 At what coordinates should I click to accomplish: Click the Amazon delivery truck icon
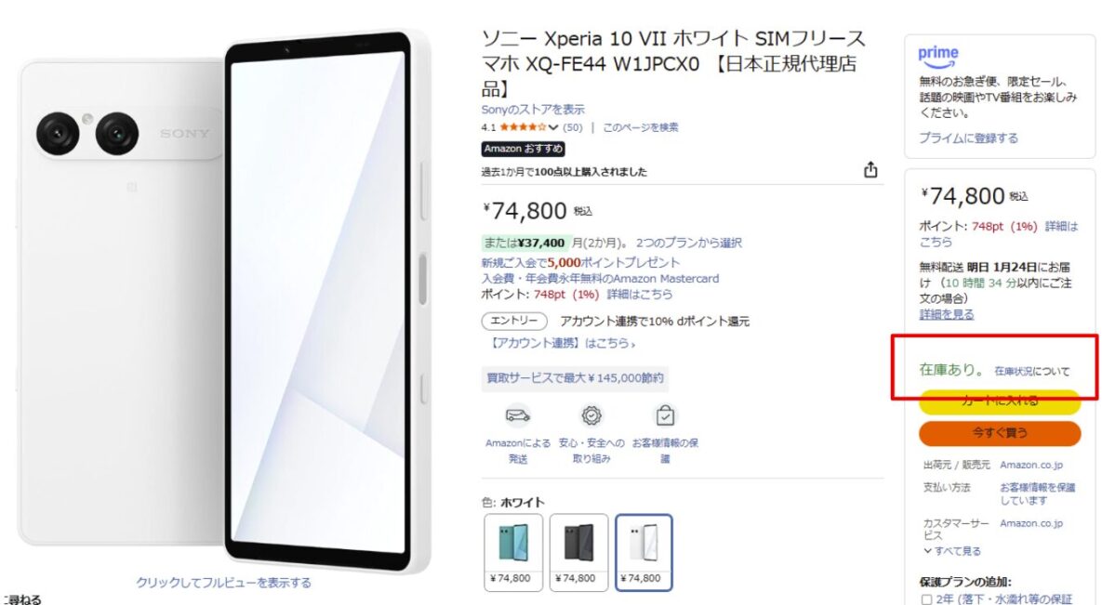click(518, 415)
